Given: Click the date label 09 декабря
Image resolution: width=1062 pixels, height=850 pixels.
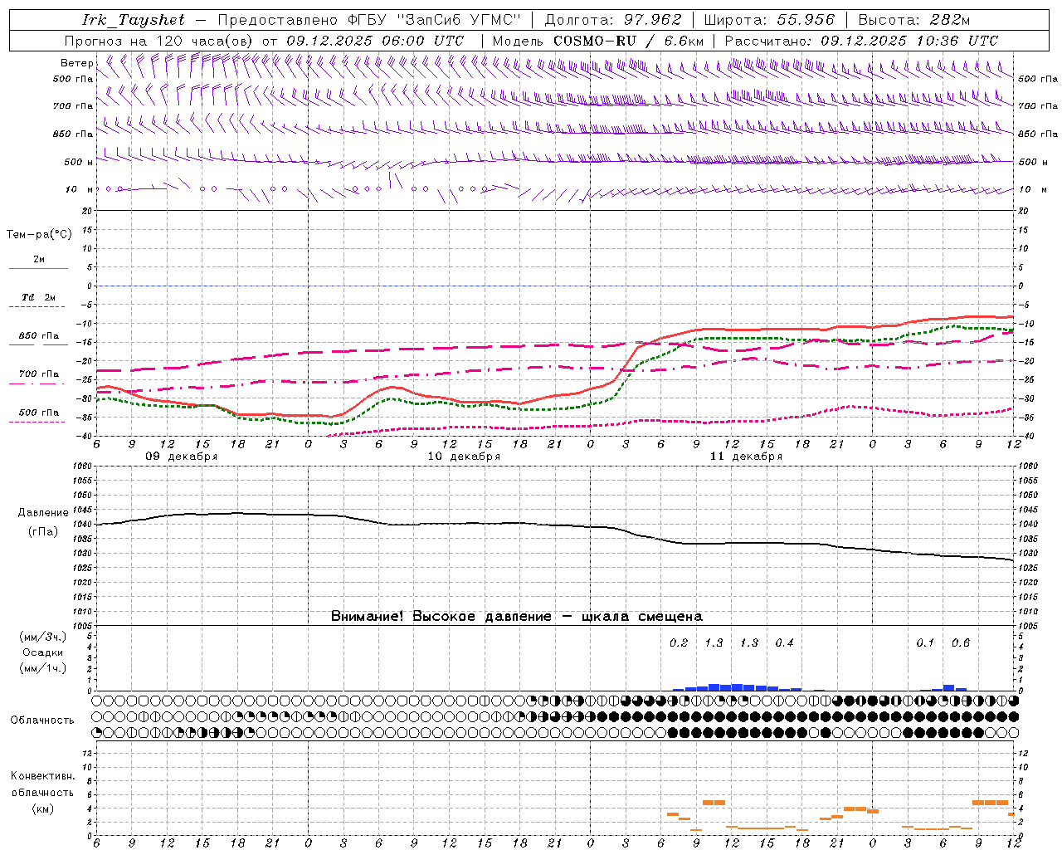Looking at the screenshot, I should pos(182,457).
